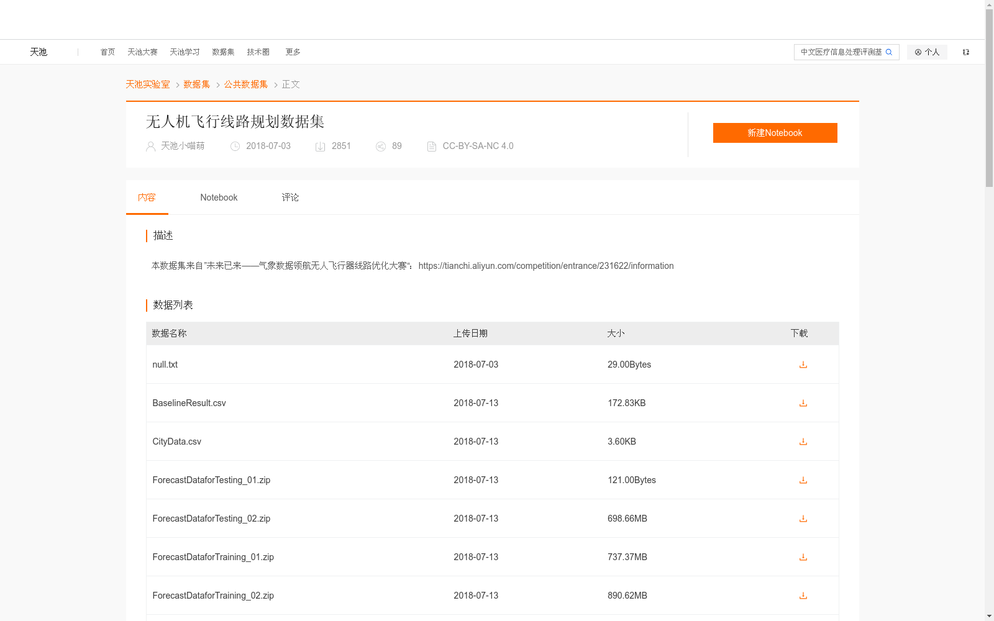
Task: Download ForecastDataforTraining_02.zip via its icon
Action: tap(803, 596)
